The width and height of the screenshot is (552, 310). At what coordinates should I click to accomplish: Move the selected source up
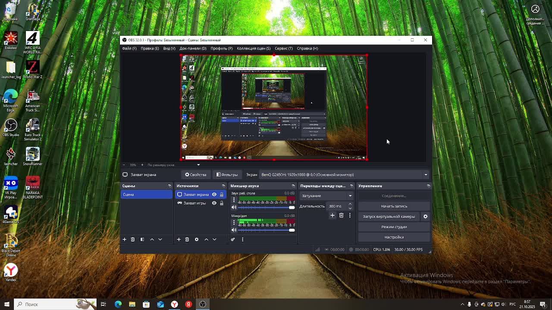pos(206,239)
